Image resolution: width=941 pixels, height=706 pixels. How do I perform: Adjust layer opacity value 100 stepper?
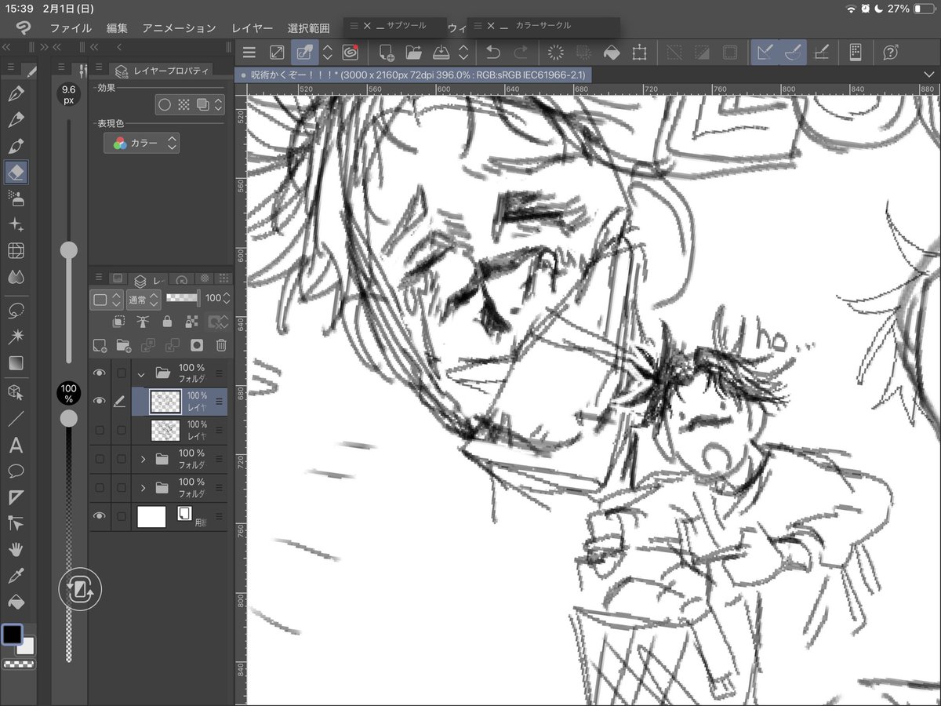point(227,299)
